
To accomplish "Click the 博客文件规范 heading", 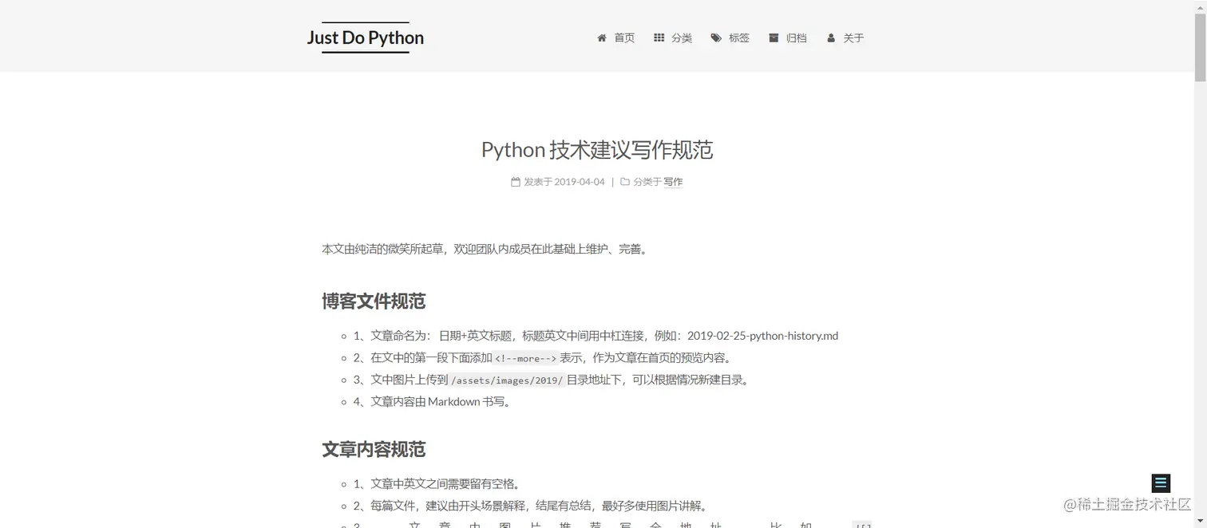I will click(374, 301).
